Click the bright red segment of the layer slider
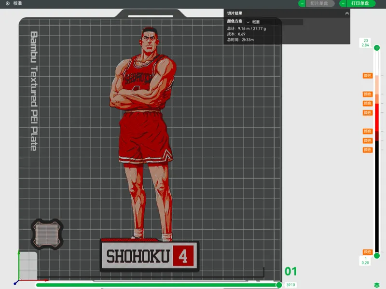This screenshot has width=386, height=289. [x=377, y=117]
